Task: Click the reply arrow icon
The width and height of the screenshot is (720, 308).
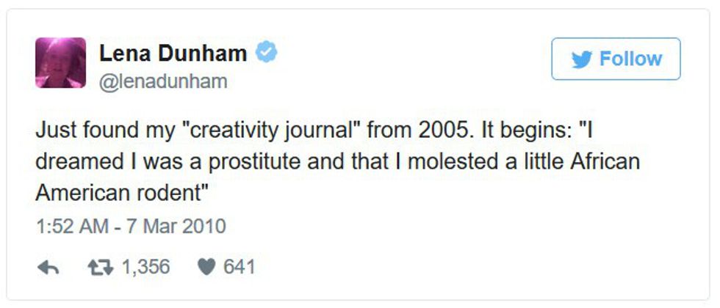Action: (48, 268)
